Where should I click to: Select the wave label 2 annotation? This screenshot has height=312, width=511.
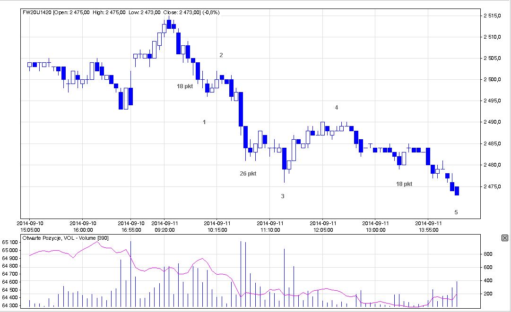tap(221, 55)
